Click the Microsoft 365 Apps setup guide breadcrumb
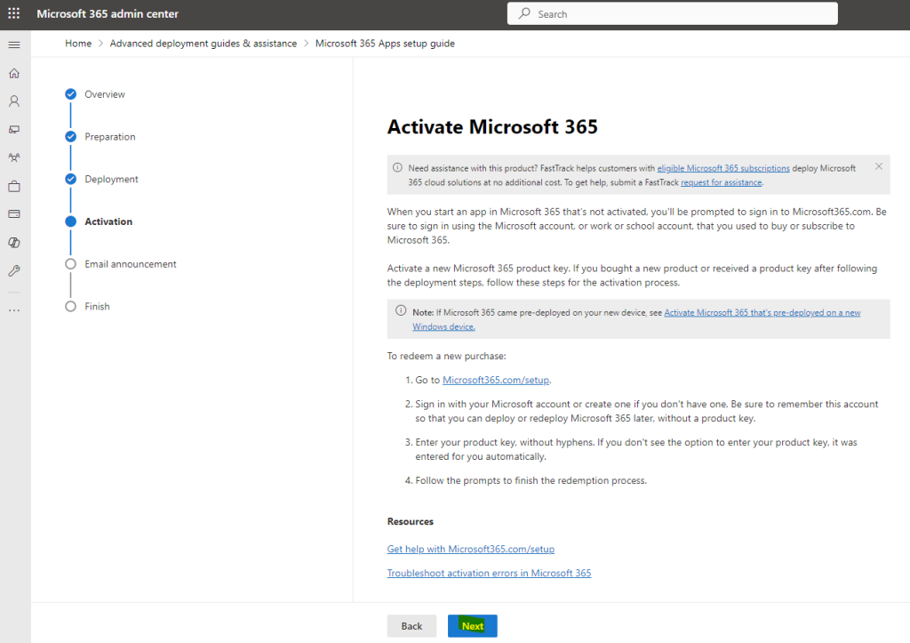910x643 pixels. tap(385, 44)
